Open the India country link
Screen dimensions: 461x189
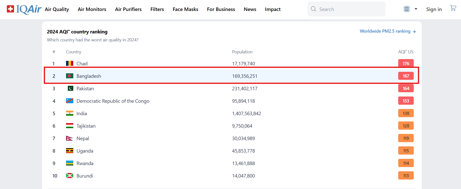click(82, 113)
